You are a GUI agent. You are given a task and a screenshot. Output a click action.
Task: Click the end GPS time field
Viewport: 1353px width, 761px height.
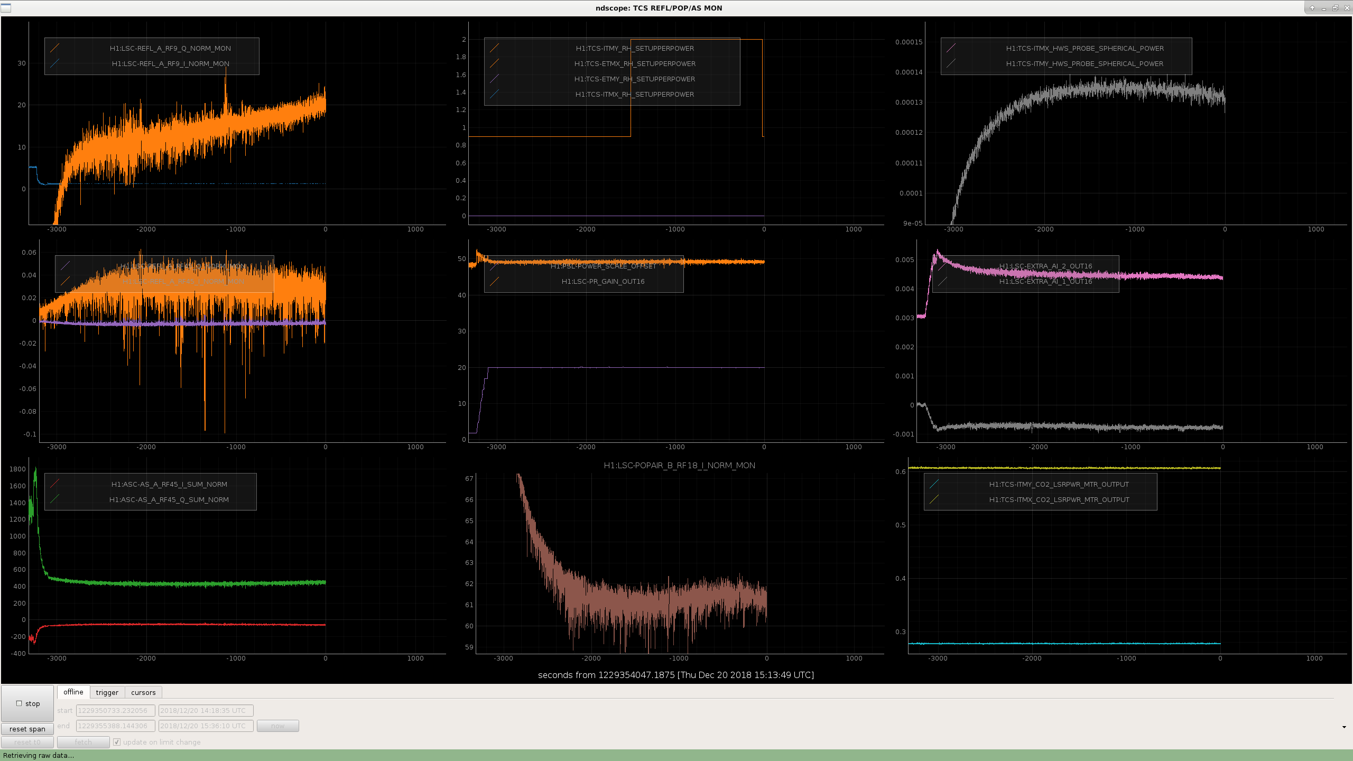click(x=116, y=726)
